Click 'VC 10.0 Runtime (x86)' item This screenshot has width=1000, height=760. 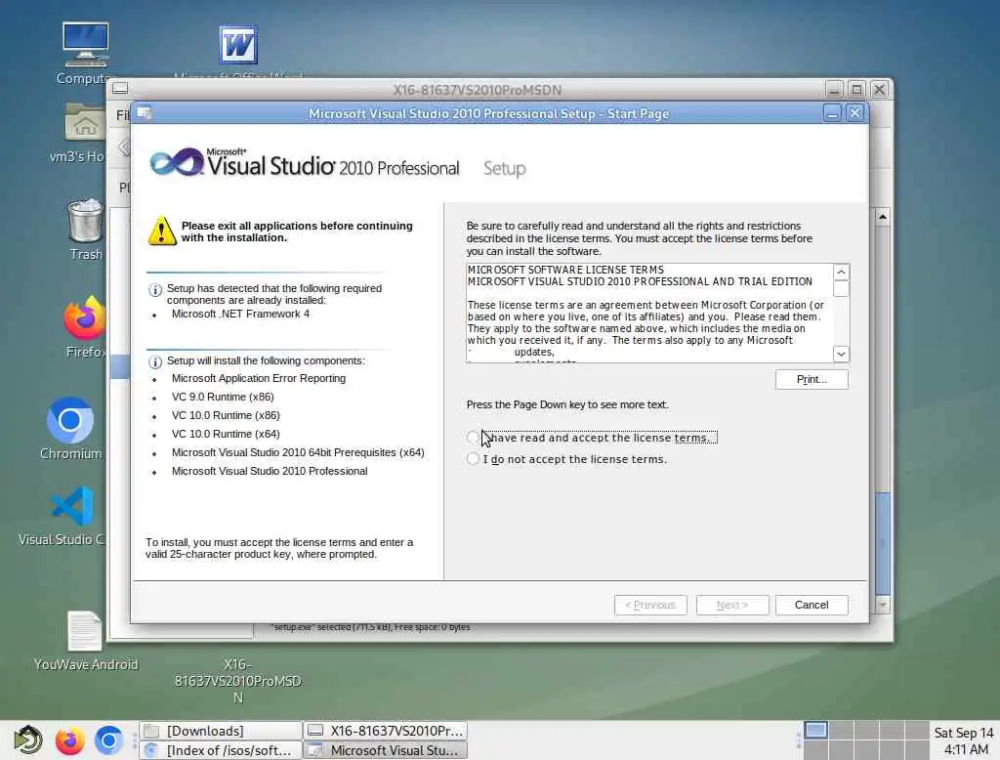click(226, 415)
